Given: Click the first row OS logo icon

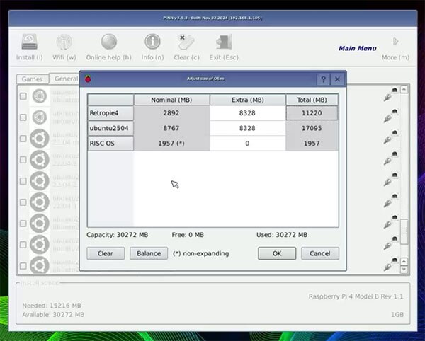Looking at the screenshot, I should pyautogui.click(x=40, y=96).
